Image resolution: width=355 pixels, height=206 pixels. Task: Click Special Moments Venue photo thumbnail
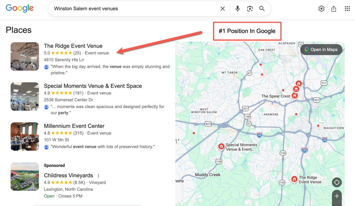click(x=25, y=96)
